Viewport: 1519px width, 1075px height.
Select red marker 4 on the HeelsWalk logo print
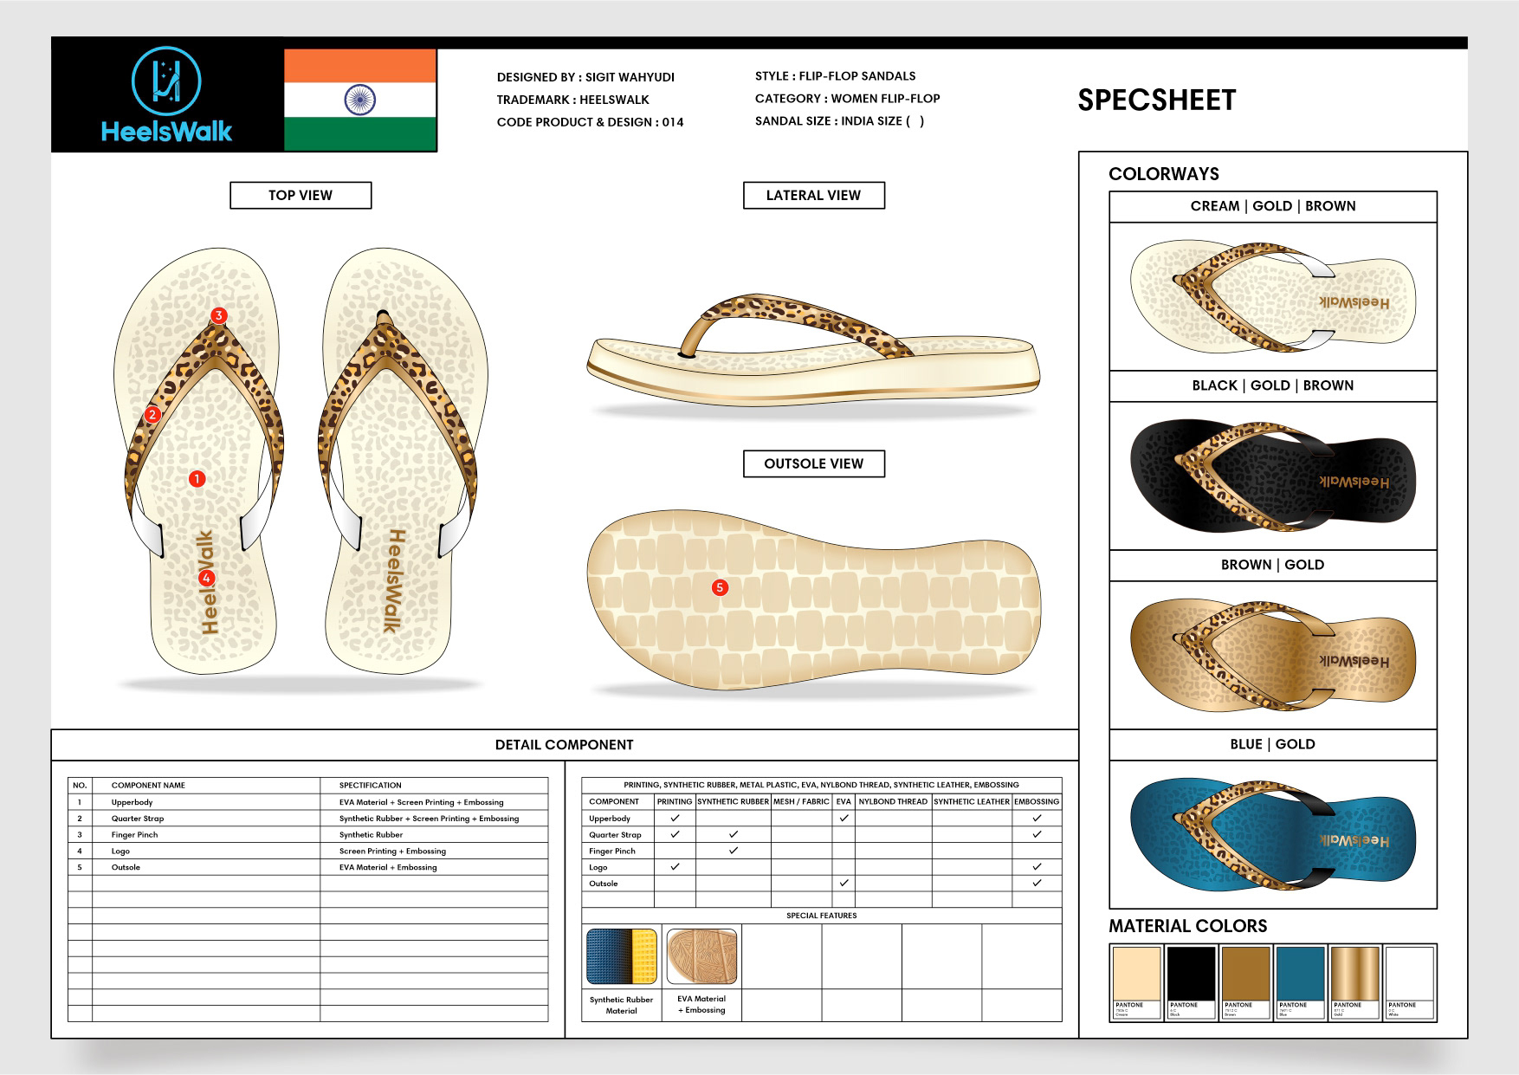206,578
